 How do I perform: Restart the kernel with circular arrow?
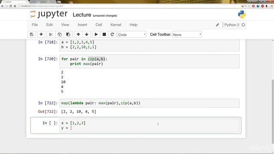click(x=112, y=34)
